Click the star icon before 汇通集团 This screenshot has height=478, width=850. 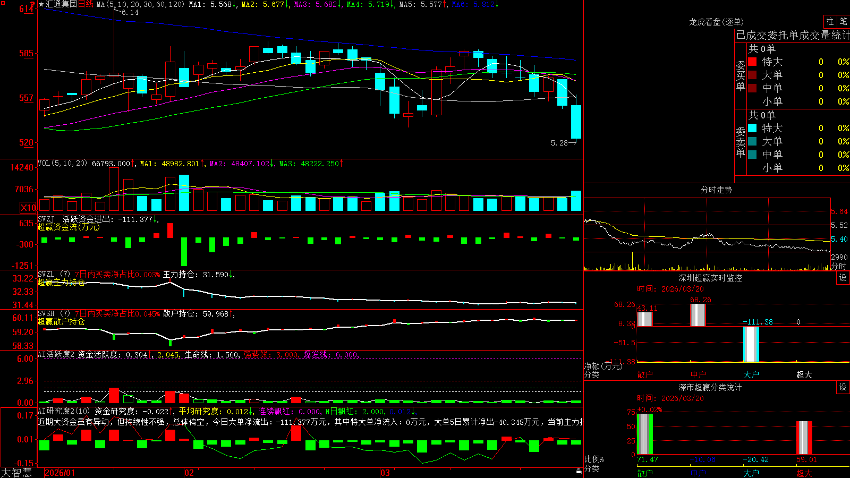tap(41, 4)
